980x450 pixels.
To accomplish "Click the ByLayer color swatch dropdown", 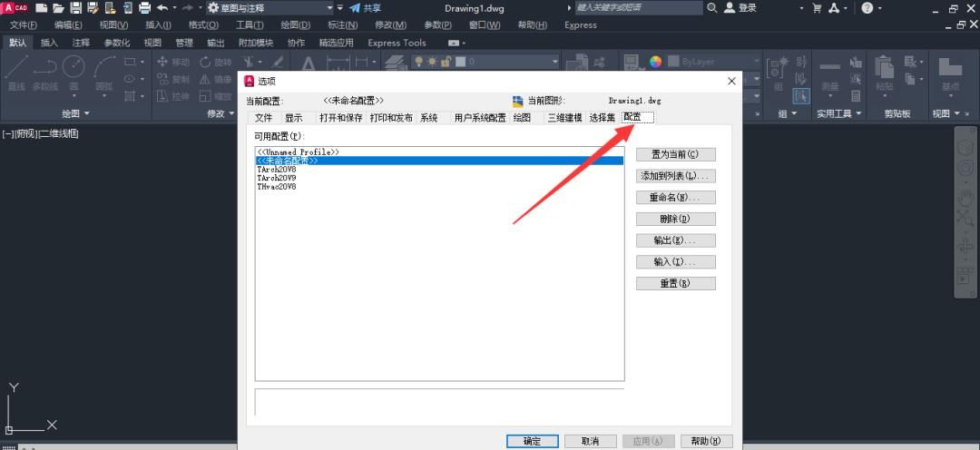I will click(714, 62).
